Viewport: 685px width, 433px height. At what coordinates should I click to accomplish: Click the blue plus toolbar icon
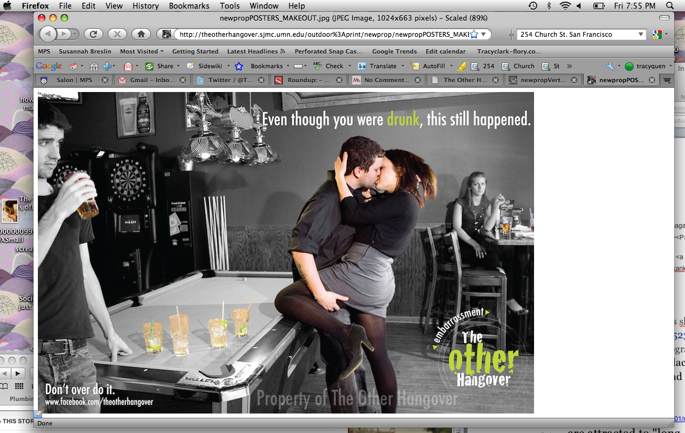pos(107,66)
